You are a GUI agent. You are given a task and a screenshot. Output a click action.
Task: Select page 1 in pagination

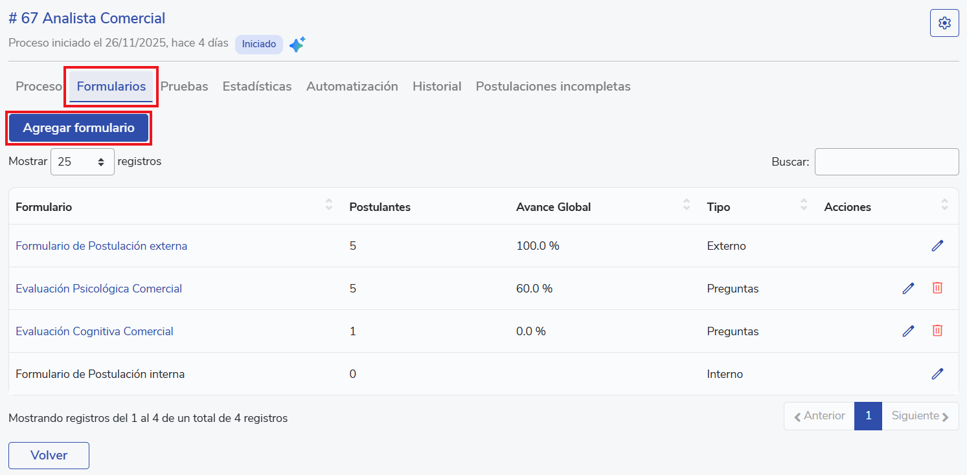click(868, 416)
